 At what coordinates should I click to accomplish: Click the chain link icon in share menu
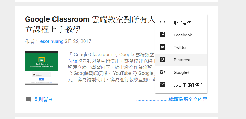[x=162, y=22]
